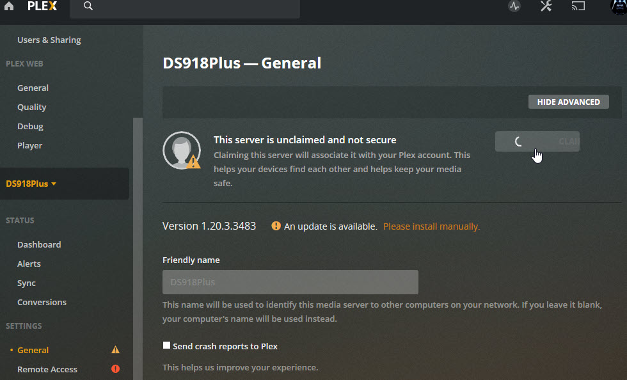Open the Dashboard status page
627x380 pixels.
(39, 245)
